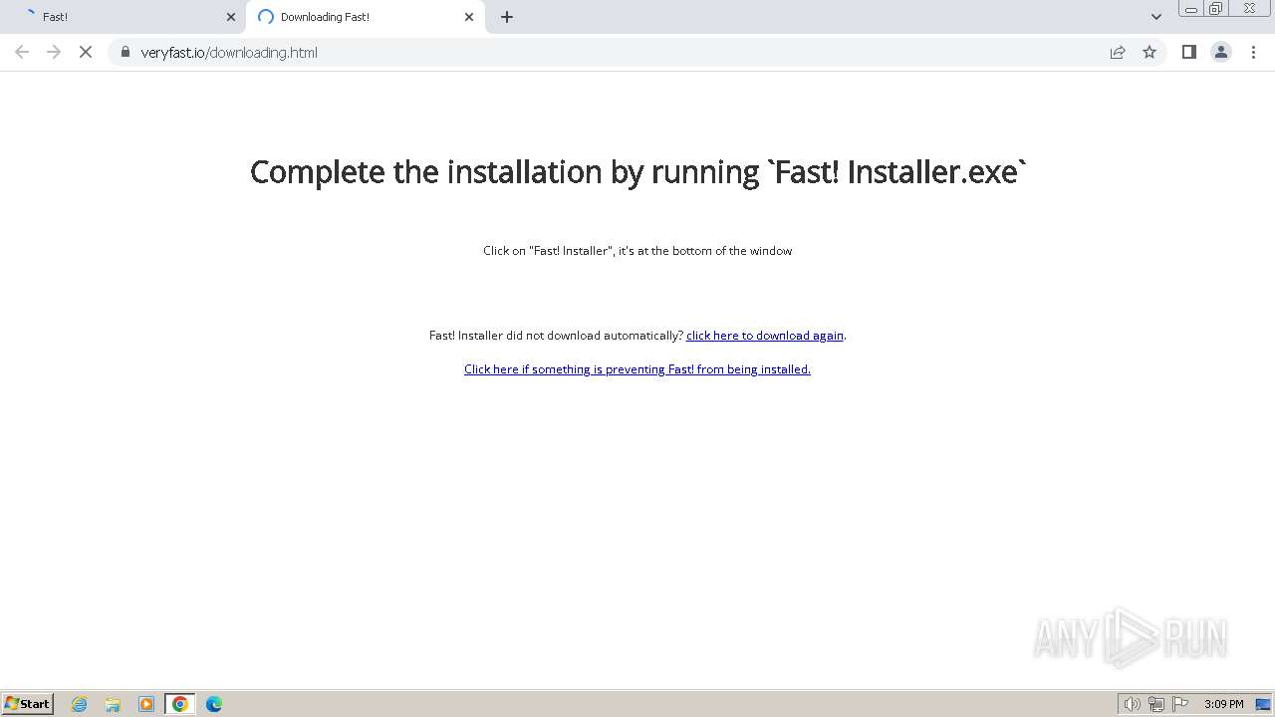The height and width of the screenshot is (717, 1275).
Task: Open Chrome three-dot menu
Action: click(x=1253, y=52)
